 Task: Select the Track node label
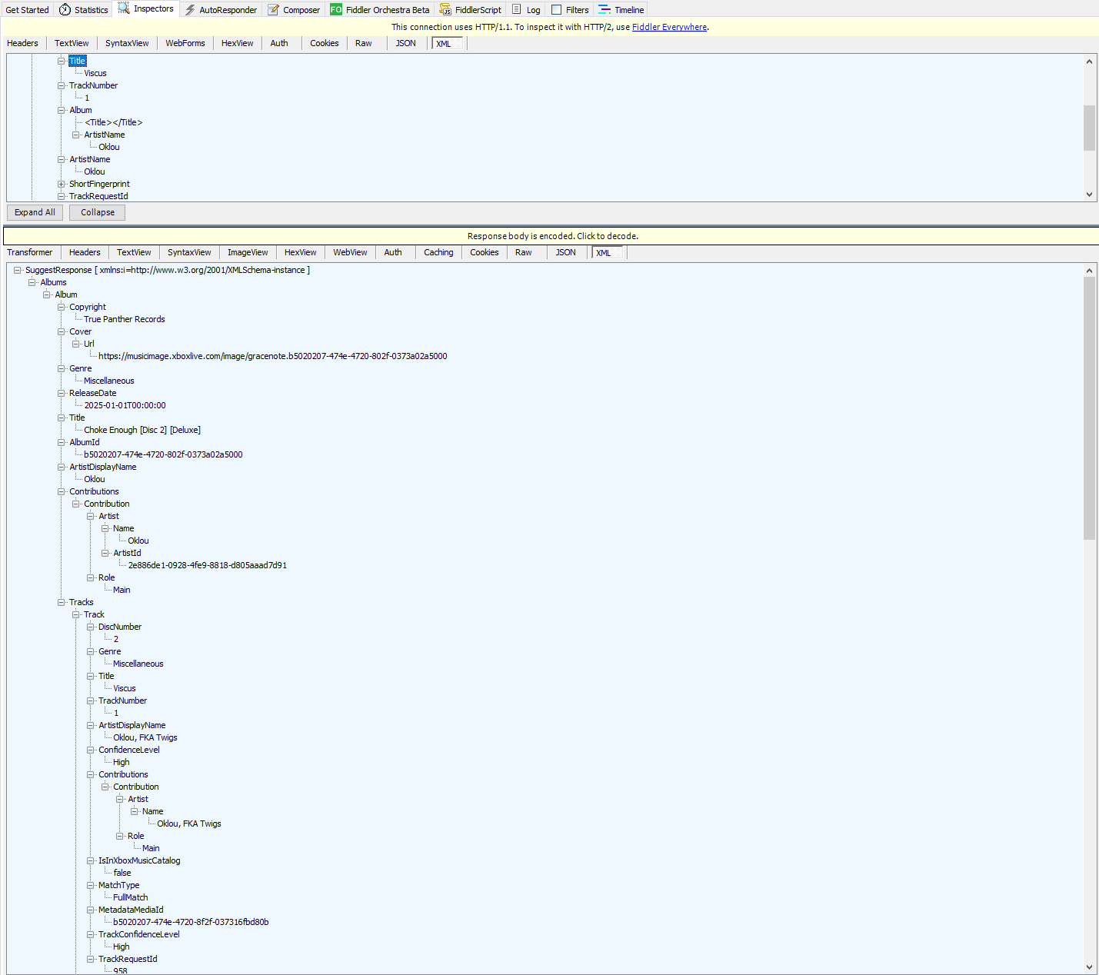click(94, 614)
